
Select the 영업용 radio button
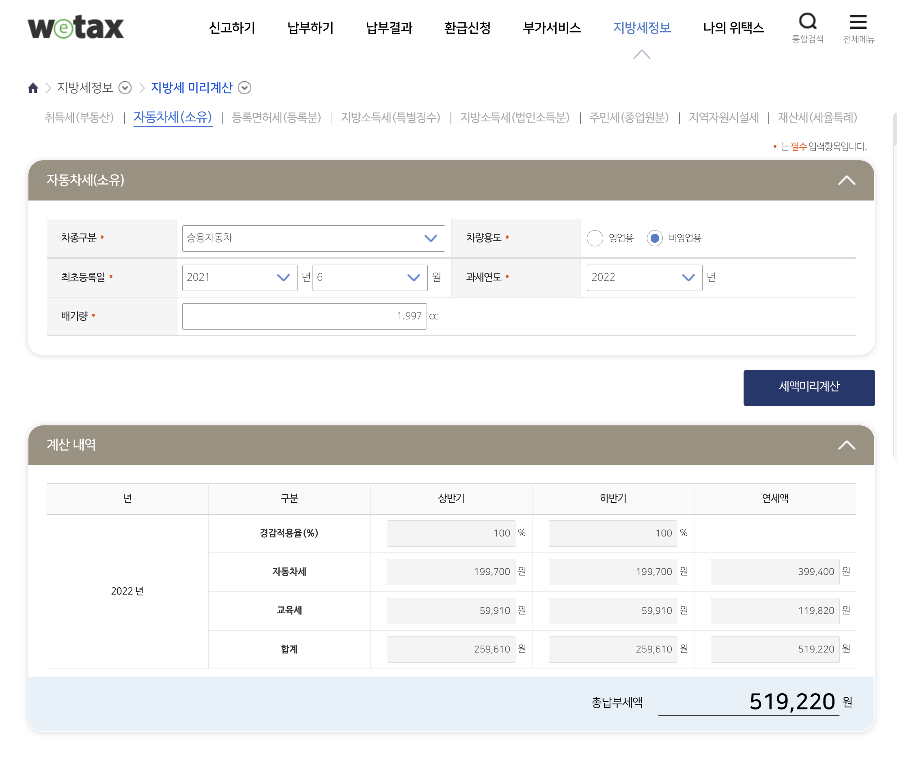pos(595,238)
